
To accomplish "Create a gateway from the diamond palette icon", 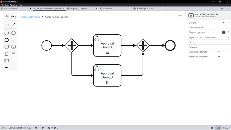I will click(13, 40).
